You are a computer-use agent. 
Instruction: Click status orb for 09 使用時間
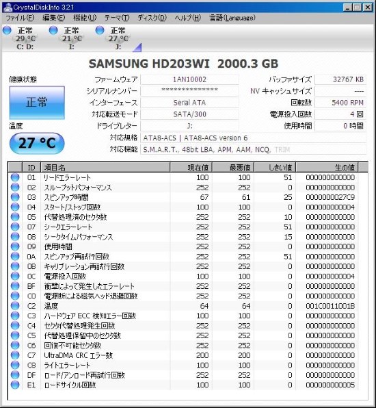[15, 246]
